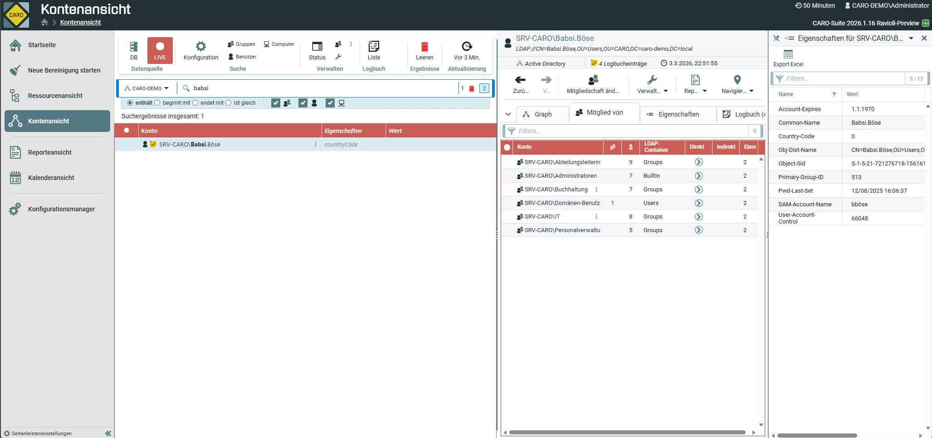Open the Konfiguration gear icon

tap(200, 46)
